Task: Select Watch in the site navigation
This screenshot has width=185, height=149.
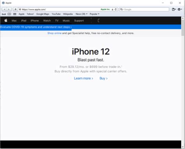Action: pyautogui.click(x=47, y=21)
